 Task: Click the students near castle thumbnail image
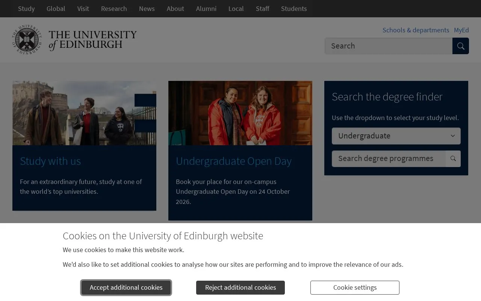(84, 113)
